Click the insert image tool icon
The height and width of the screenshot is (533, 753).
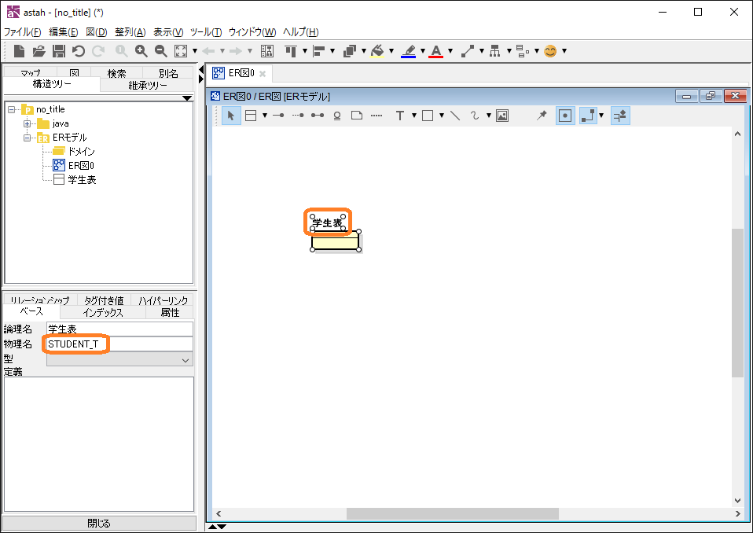click(502, 116)
